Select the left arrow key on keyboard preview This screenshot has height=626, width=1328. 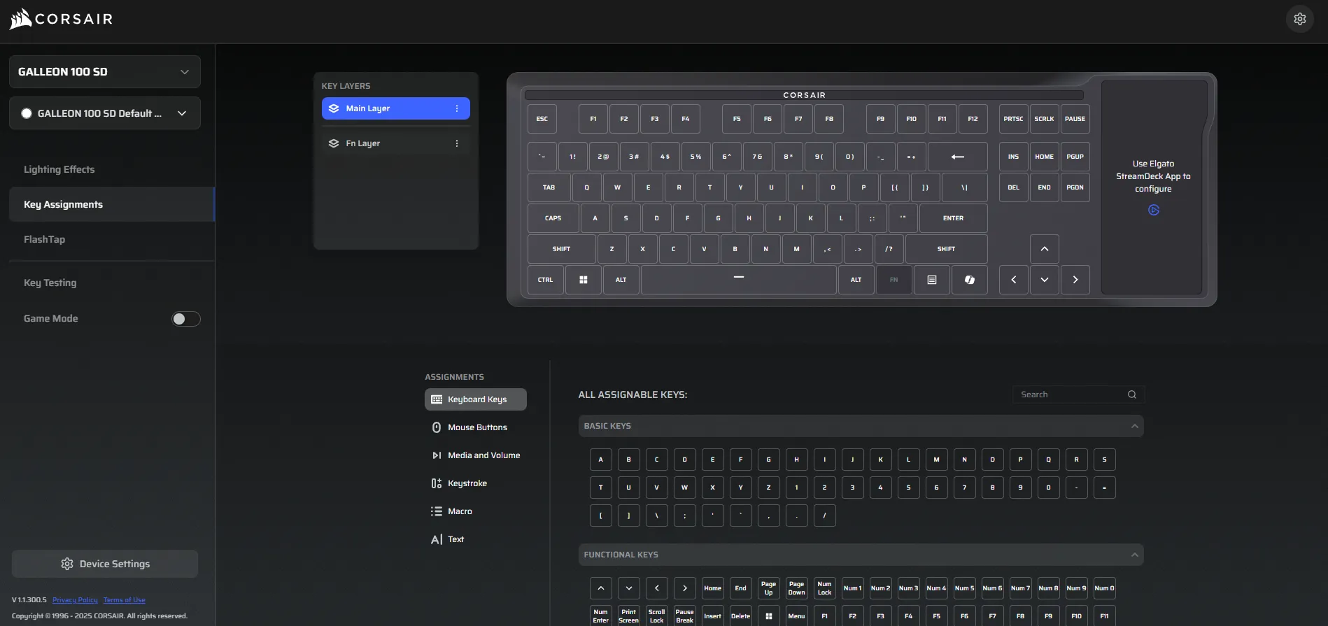click(x=1013, y=280)
